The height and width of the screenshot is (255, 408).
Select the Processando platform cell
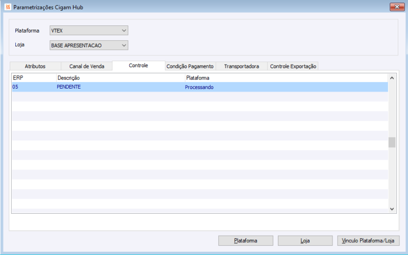(286, 87)
